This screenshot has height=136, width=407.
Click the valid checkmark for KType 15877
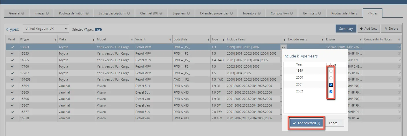click(12, 112)
